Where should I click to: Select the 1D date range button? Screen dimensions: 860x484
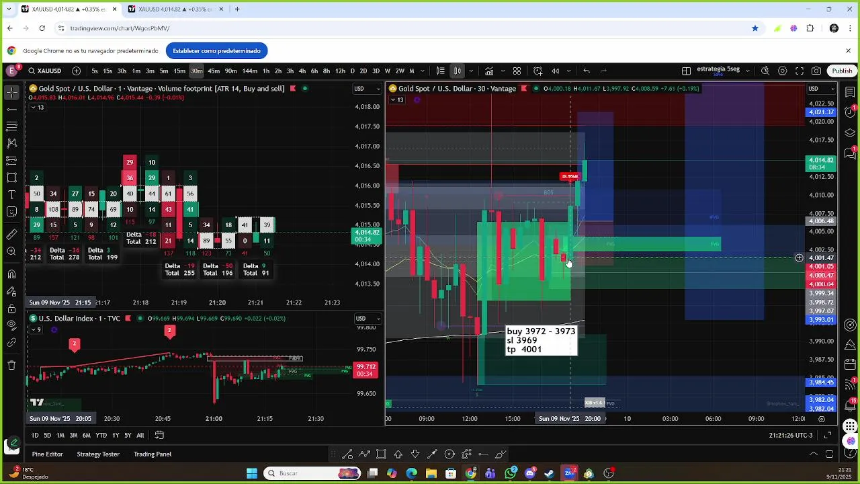pyautogui.click(x=35, y=436)
